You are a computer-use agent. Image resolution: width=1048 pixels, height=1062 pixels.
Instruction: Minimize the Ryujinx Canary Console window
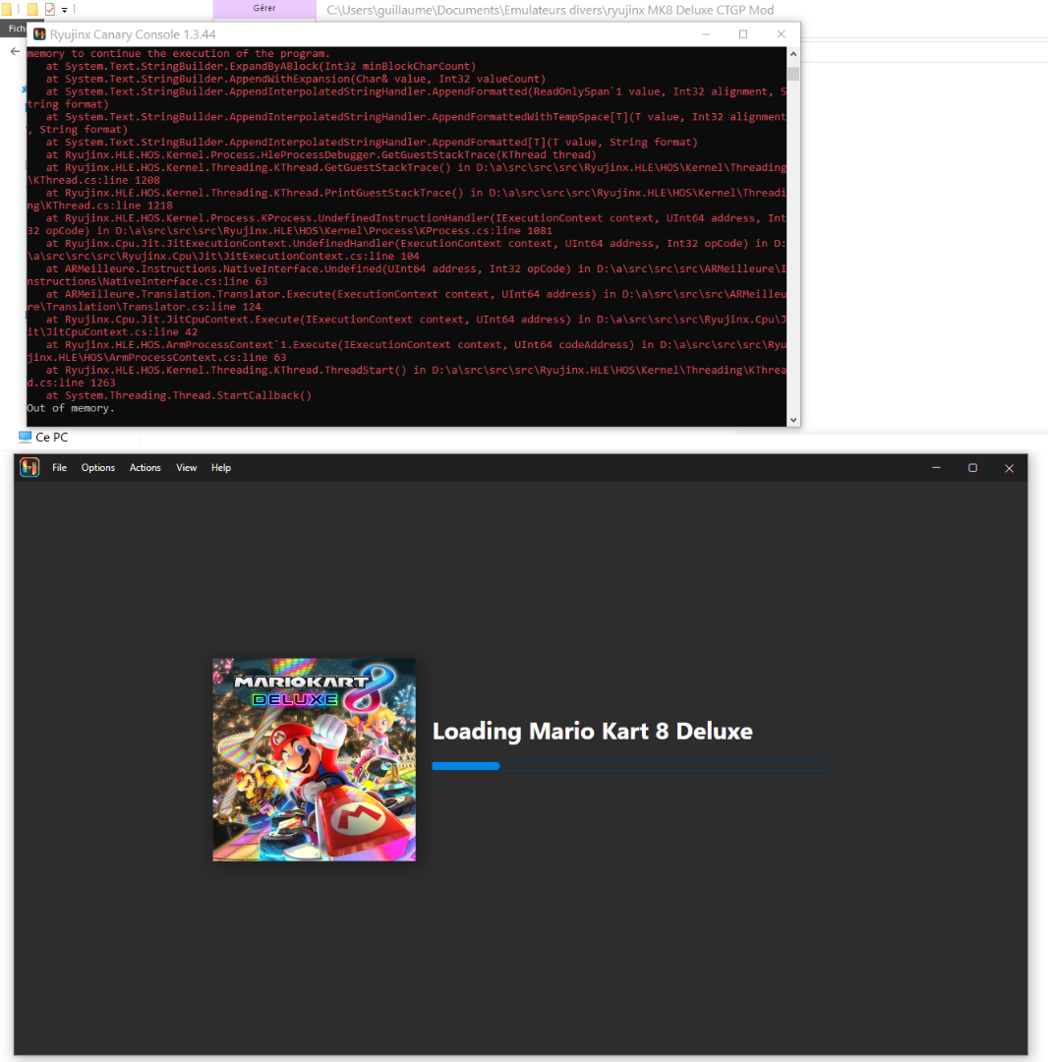click(706, 34)
